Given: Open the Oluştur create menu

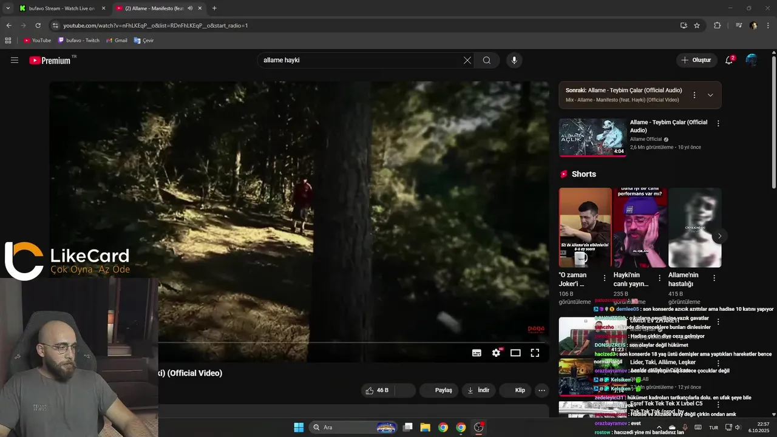Looking at the screenshot, I should 696,60.
